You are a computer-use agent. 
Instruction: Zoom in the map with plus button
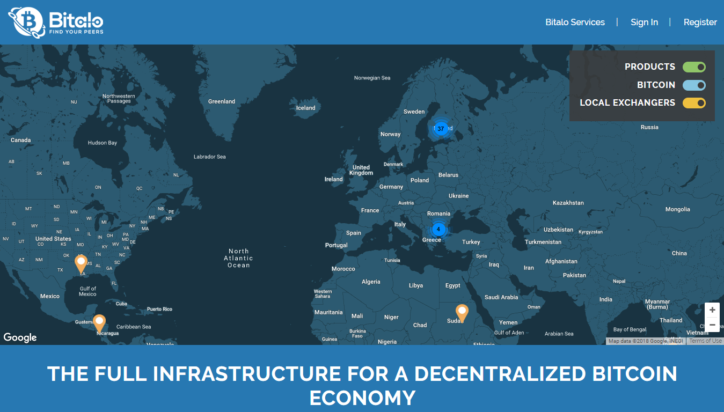pyautogui.click(x=712, y=310)
